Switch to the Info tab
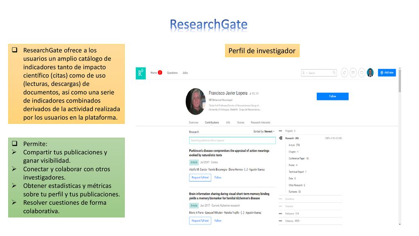419x236 pixels. point(228,123)
